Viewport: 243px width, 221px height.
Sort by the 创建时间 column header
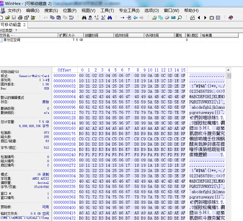coord(98,35)
